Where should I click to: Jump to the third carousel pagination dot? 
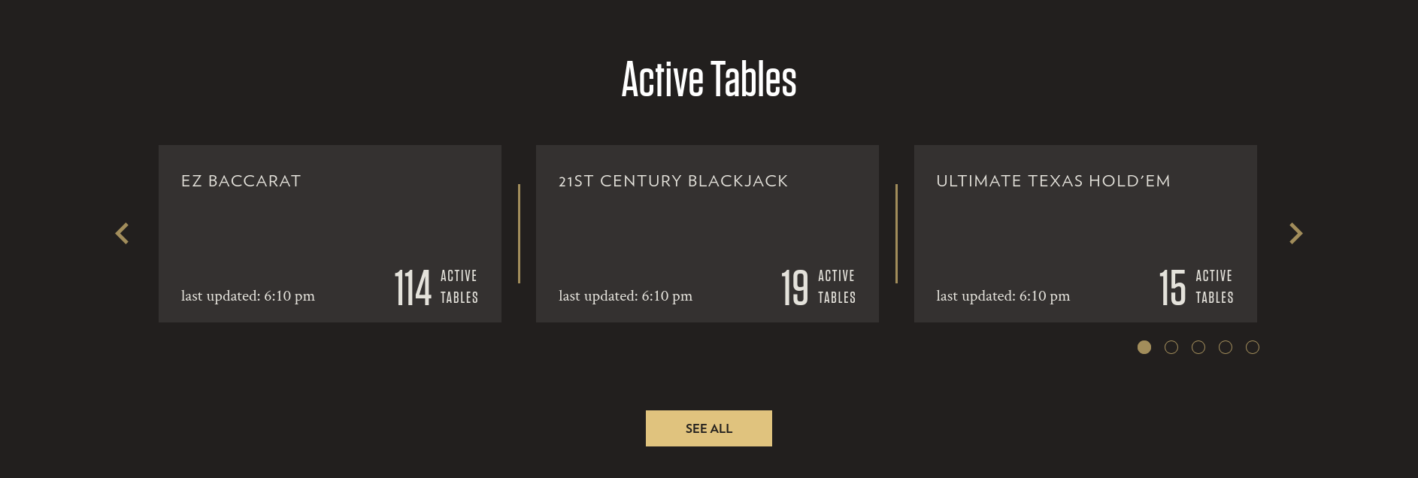[x=1198, y=347]
